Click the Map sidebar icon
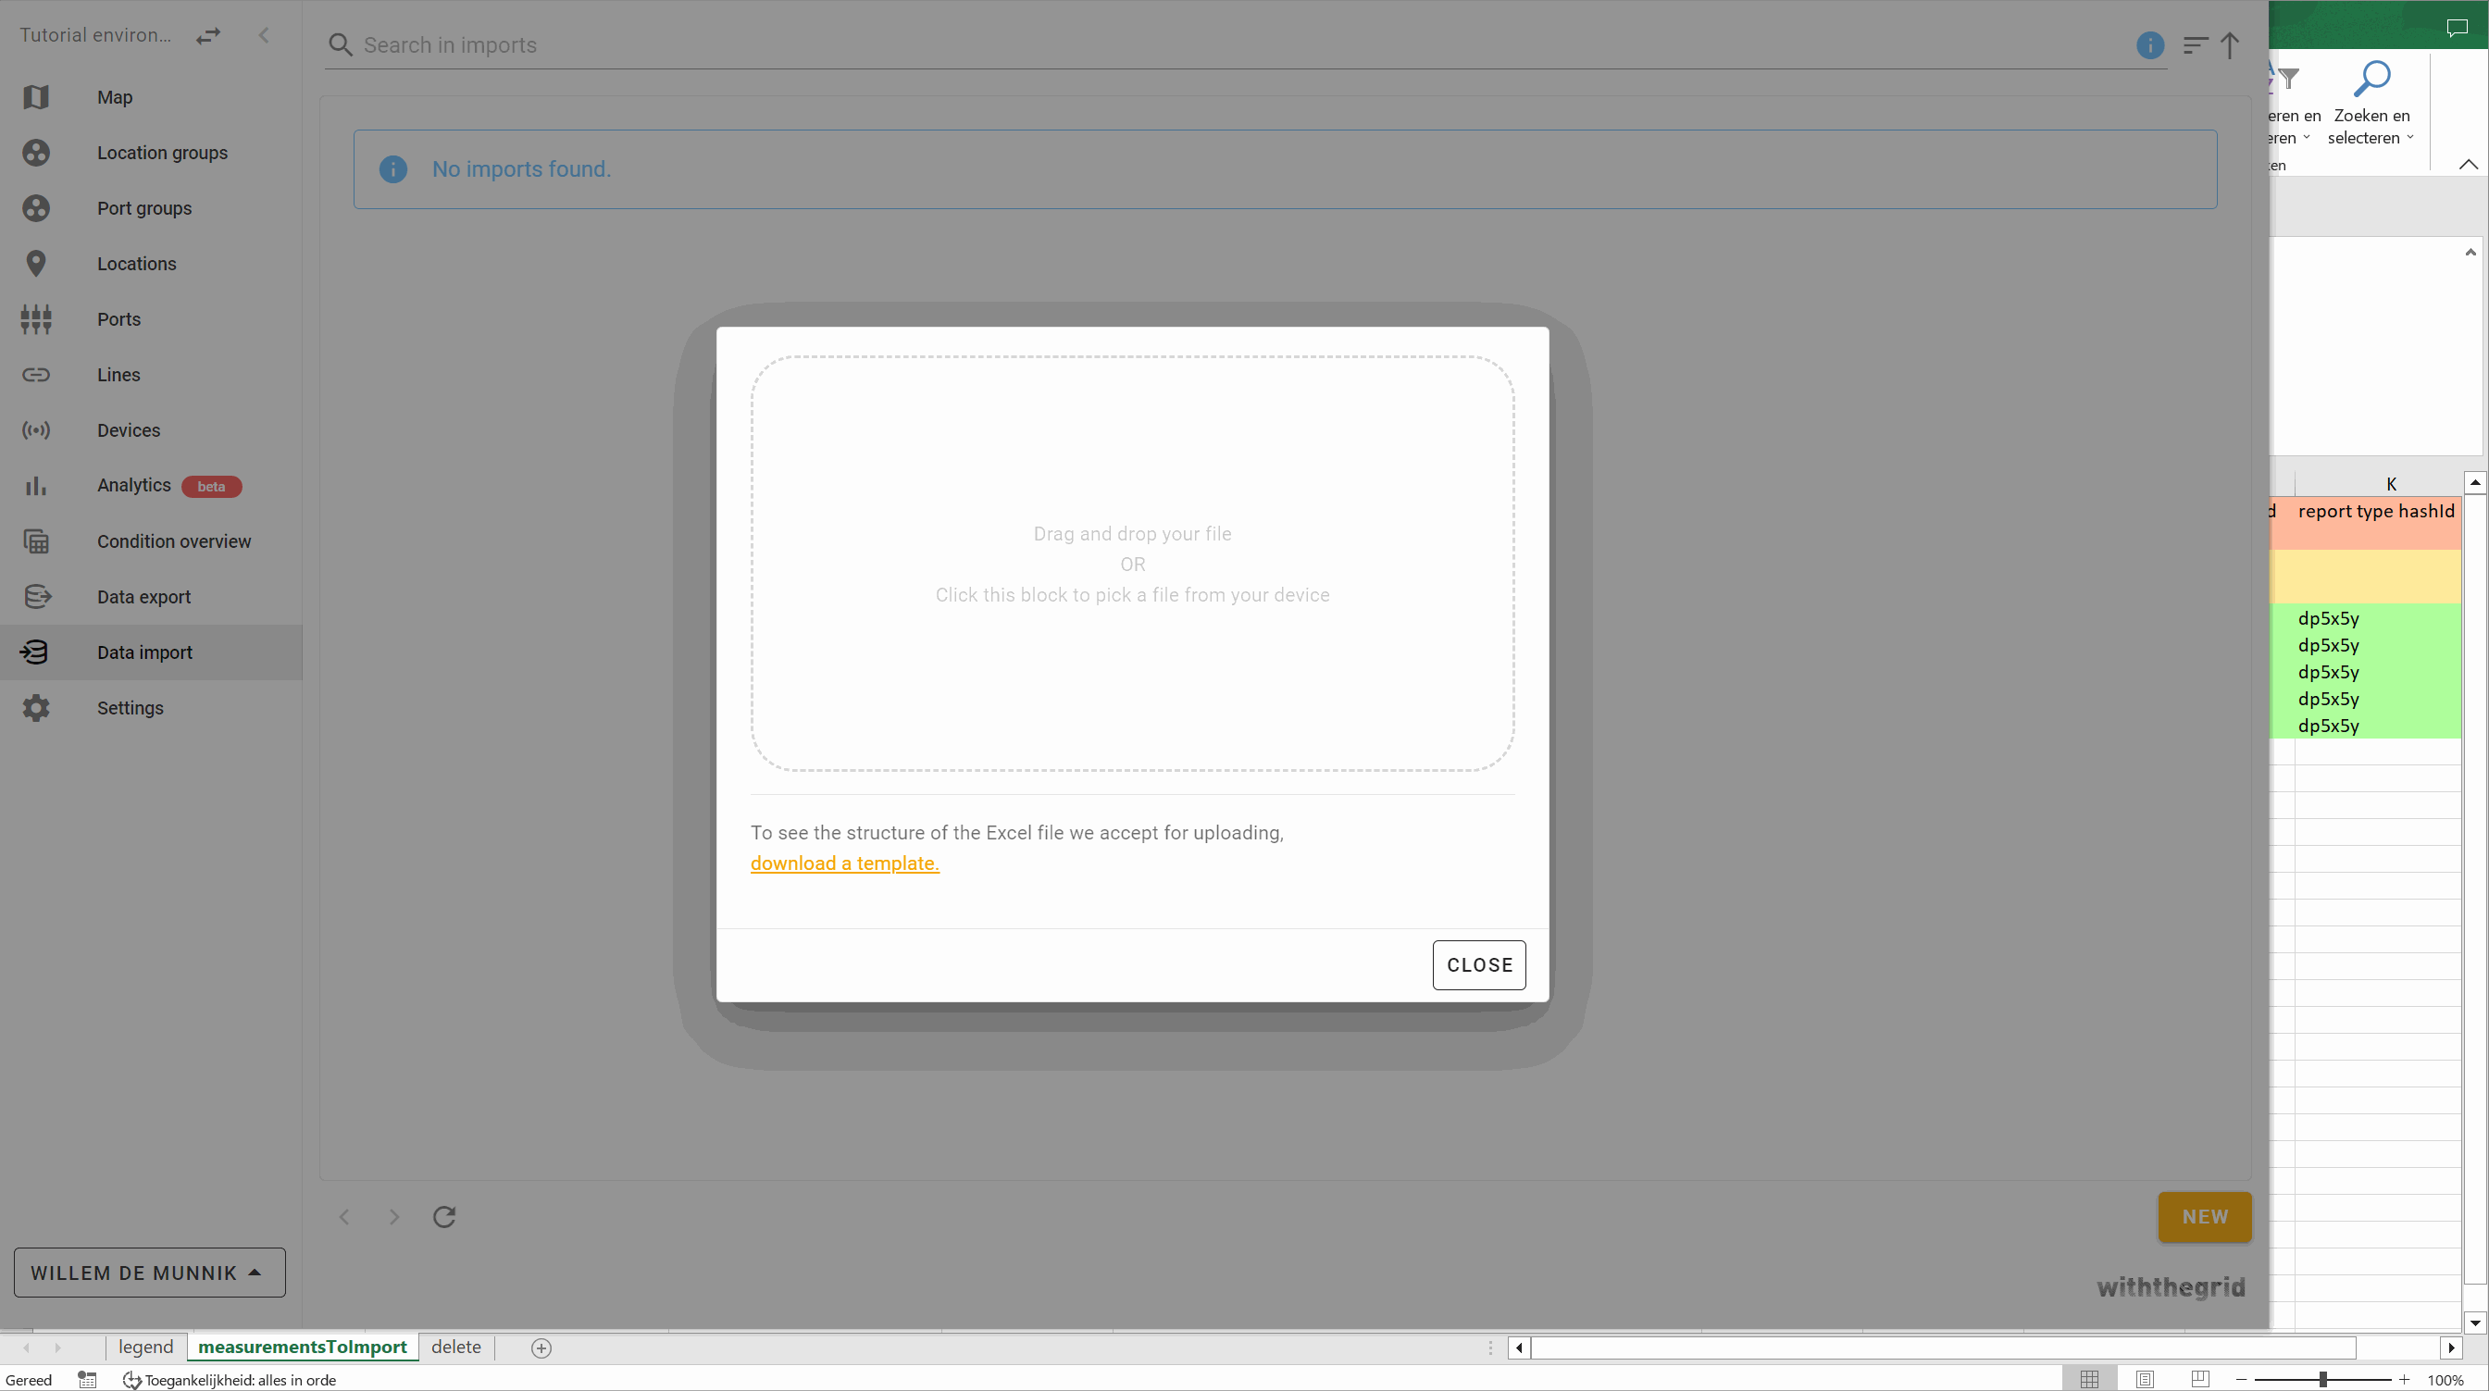2489x1391 pixels. (x=36, y=97)
